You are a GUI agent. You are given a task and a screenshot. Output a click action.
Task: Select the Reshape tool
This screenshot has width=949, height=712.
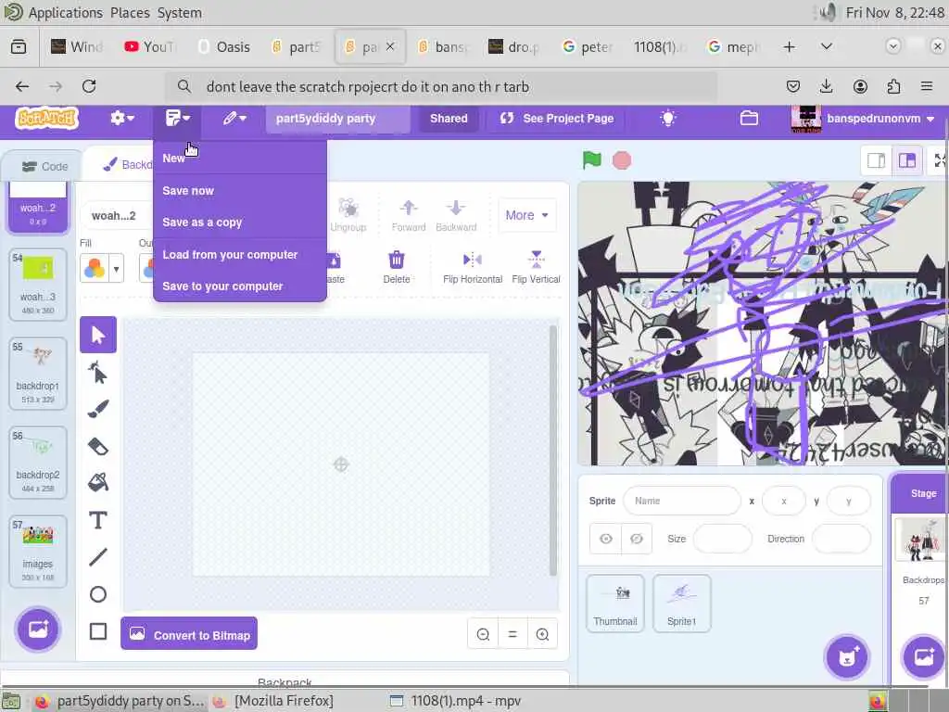coord(98,373)
